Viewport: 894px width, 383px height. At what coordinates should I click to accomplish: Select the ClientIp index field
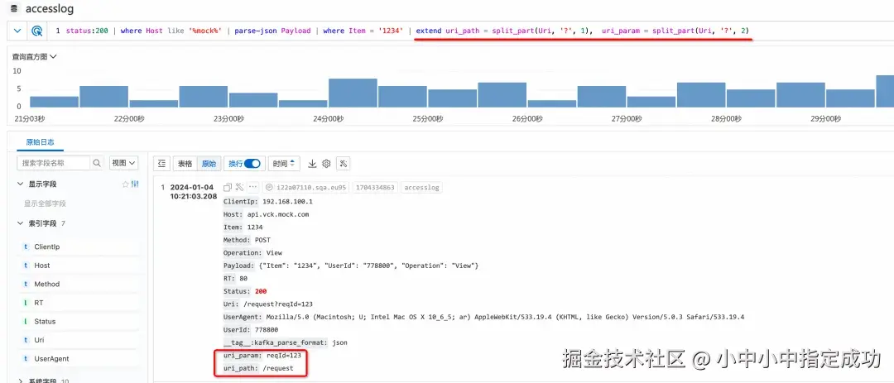(46, 247)
